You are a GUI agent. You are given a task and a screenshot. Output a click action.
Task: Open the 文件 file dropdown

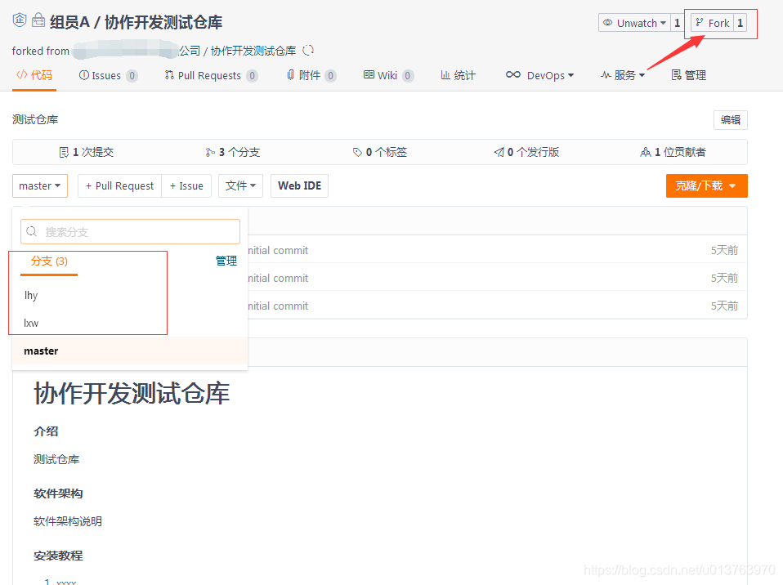(240, 185)
